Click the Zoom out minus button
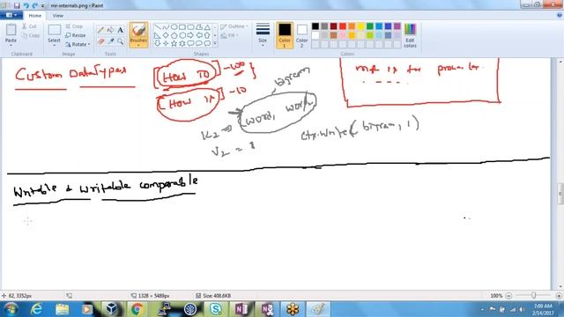564x317 pixels. [508, 296]
